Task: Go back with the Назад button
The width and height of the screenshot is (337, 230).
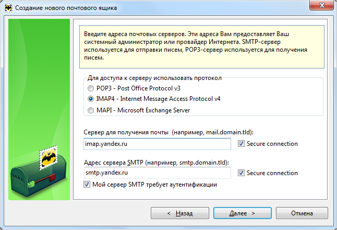Action: [x=180, y=213]
